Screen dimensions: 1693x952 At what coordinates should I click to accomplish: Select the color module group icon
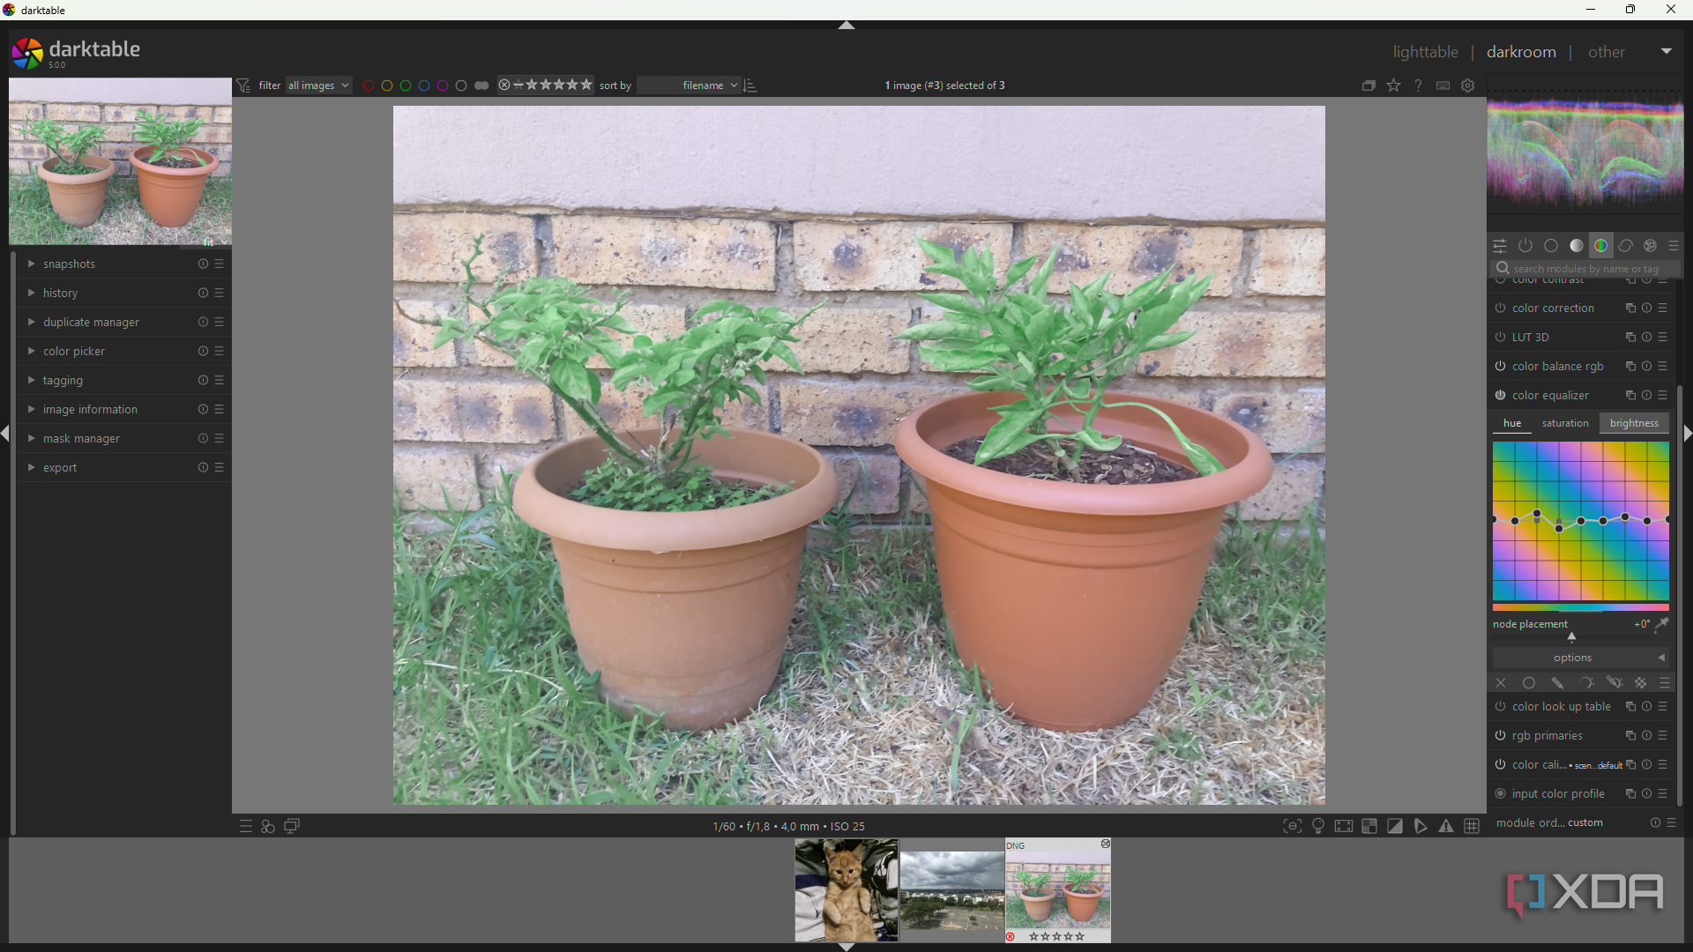tap(1601, 246)
